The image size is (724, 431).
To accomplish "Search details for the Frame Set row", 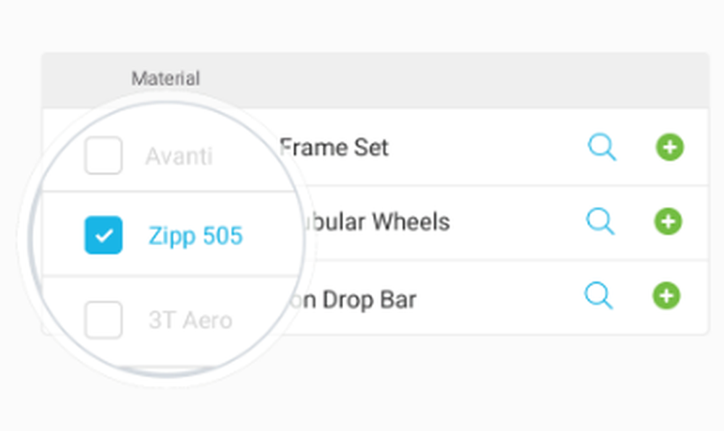I will tap(602, 147).
